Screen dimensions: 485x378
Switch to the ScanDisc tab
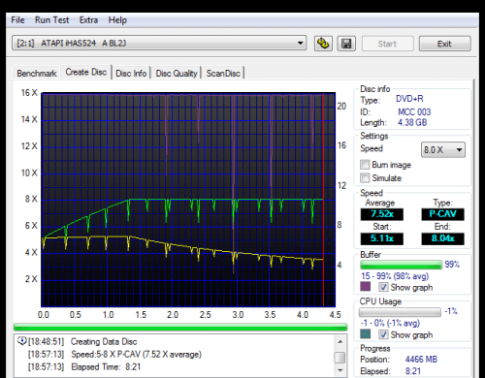coord(223,74)
